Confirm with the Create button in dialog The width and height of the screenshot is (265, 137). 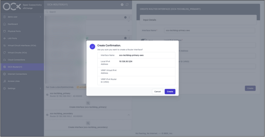[170, 92]
